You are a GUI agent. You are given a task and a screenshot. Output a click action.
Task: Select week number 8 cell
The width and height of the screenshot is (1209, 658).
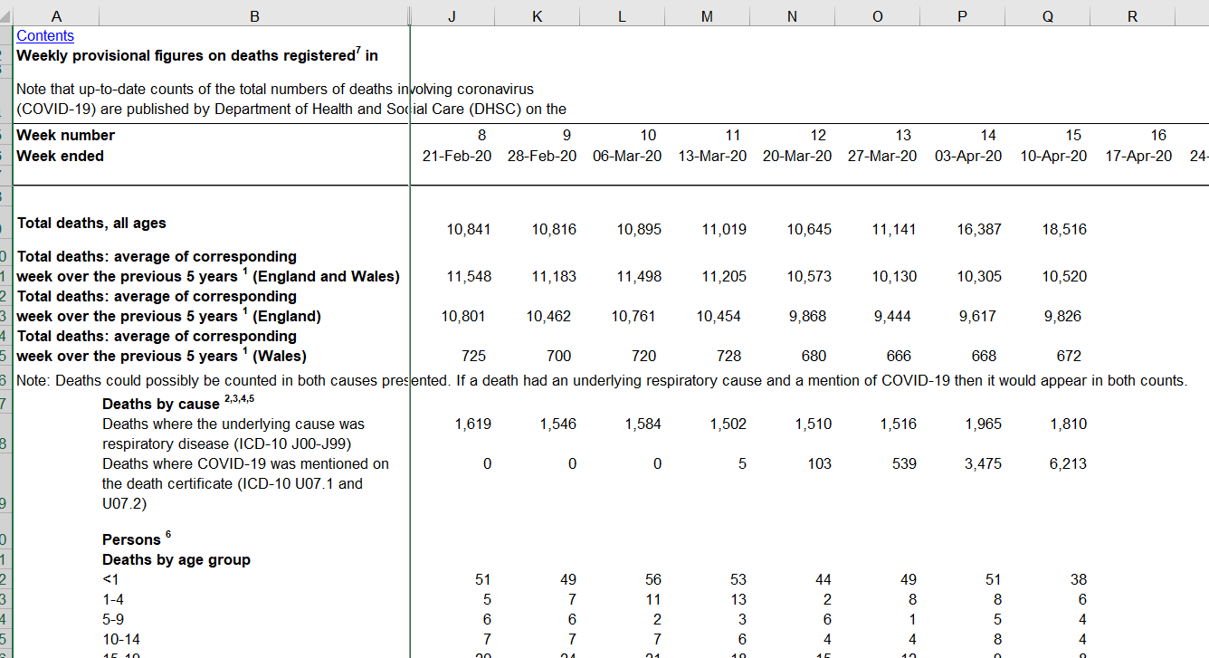[x=482, y=136]
